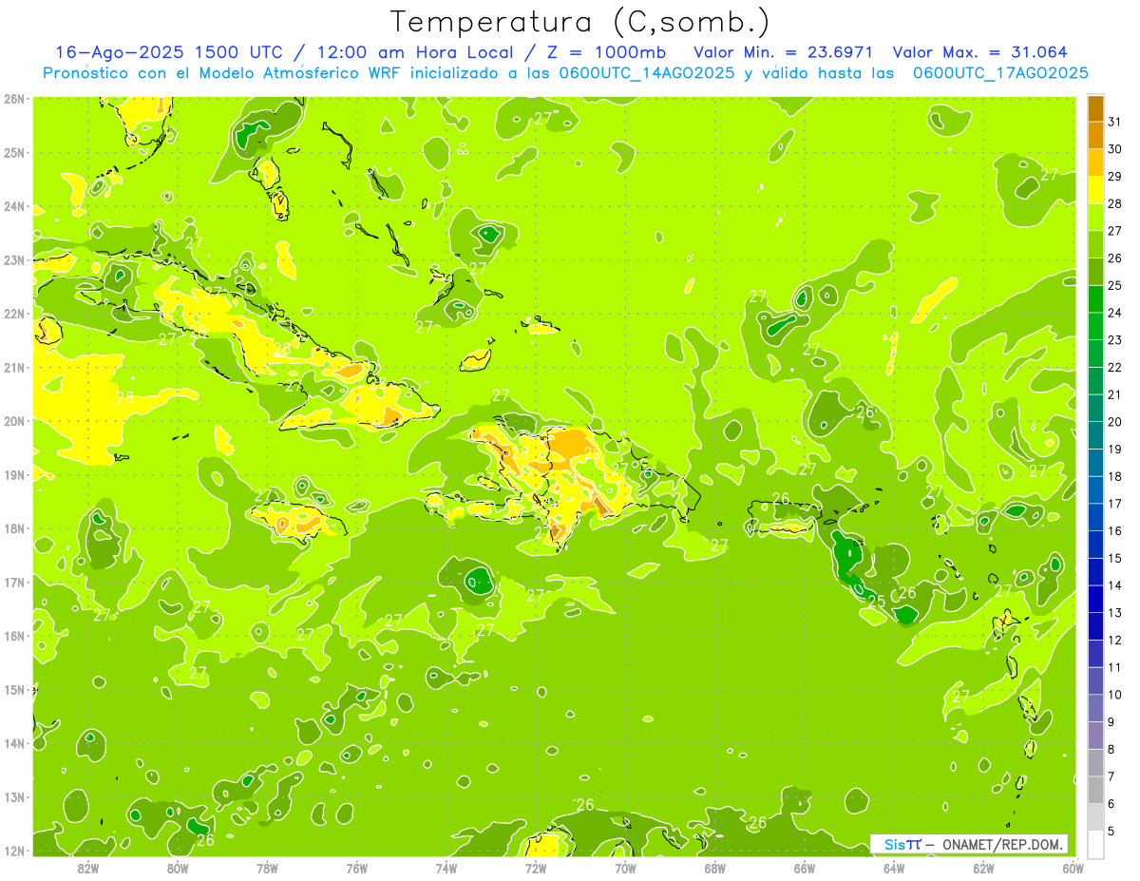Image resolution: width=1140 pixels, height=881 pixels.
Task: Select the 'Valor Max. = 31.064' value
Action: point(980,52)
